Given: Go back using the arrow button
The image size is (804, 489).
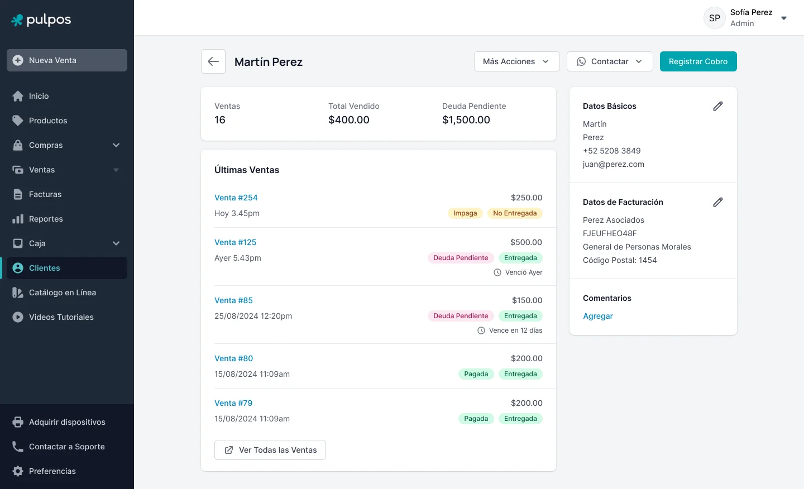Looking at the screenshot, I should coord(213,61).
